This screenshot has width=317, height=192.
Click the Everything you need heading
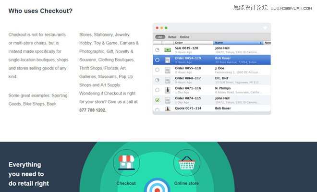pyautogui.click(x=29, y=174)
